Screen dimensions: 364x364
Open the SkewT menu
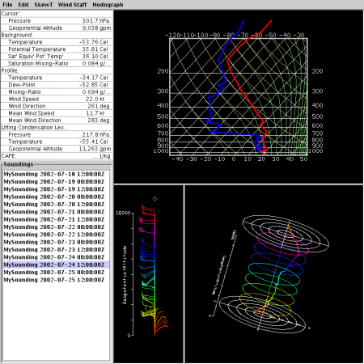44,5
